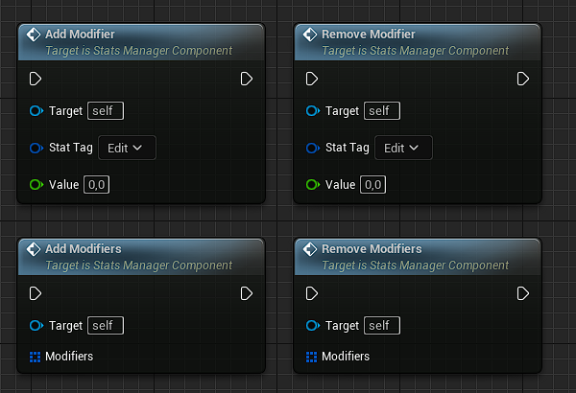
Task: Click Remove Modifier input execution pin
Action: [312, 79]
